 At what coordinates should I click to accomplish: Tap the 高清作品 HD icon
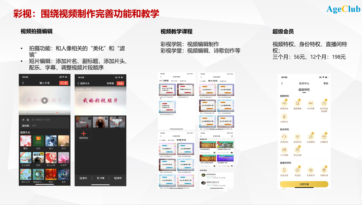pos(284,103)
